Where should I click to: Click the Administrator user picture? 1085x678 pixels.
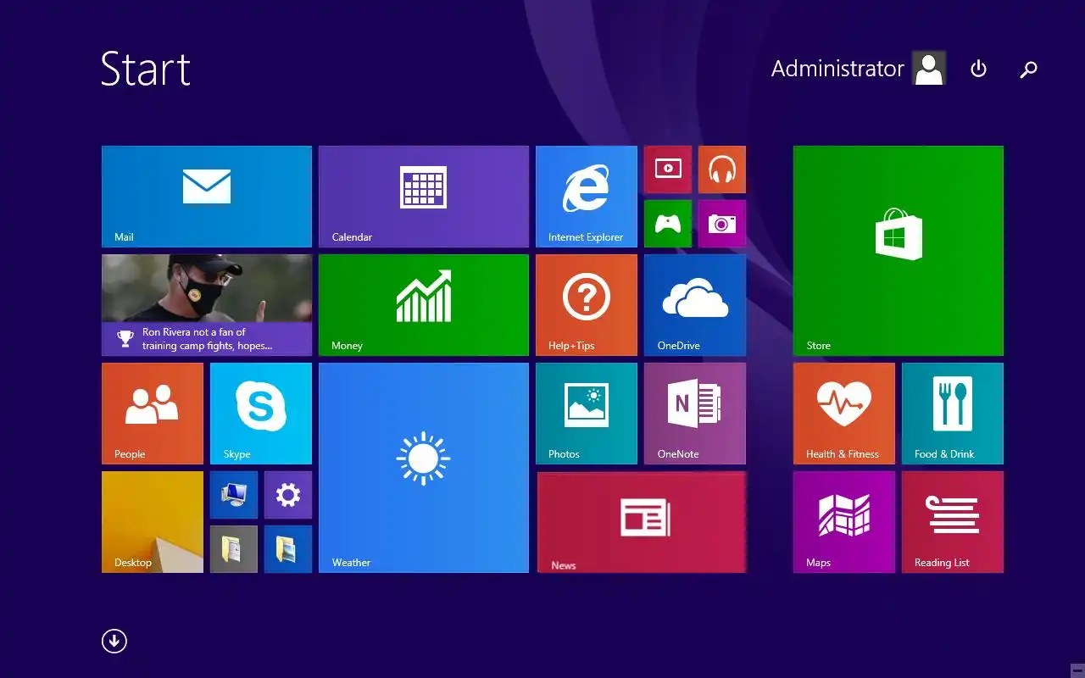click(929, 69)
